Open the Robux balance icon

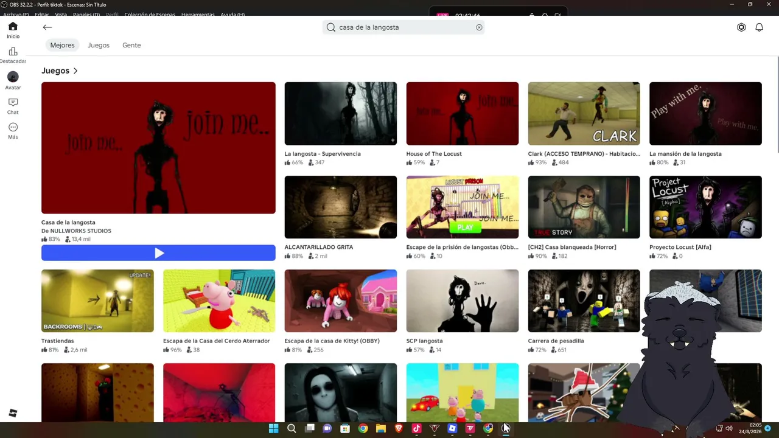tap(741, 27)
